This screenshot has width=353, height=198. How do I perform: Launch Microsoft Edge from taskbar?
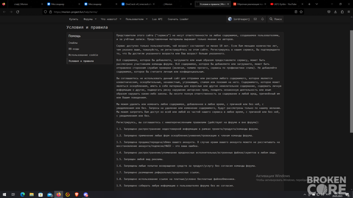tap(22, 194)
